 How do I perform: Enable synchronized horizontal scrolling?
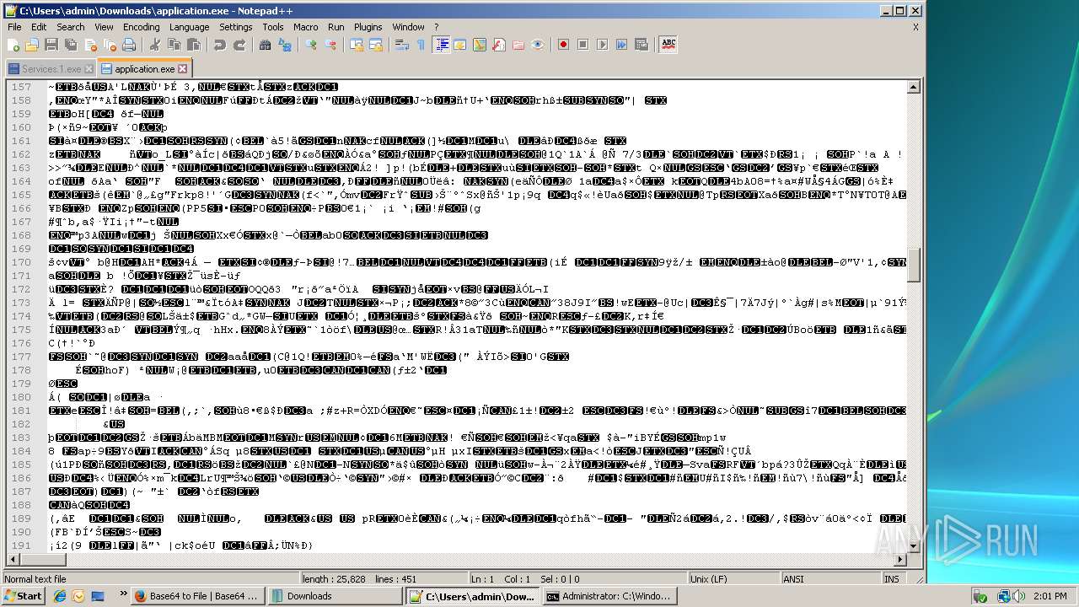375,45
